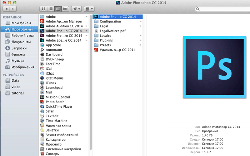Select Программы in sidebar
Image resolution: width=250 pixels, height=156 pixels.
(19, 29)
